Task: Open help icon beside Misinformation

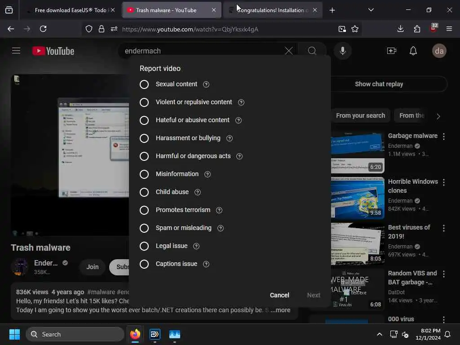Action: (208, 174)
